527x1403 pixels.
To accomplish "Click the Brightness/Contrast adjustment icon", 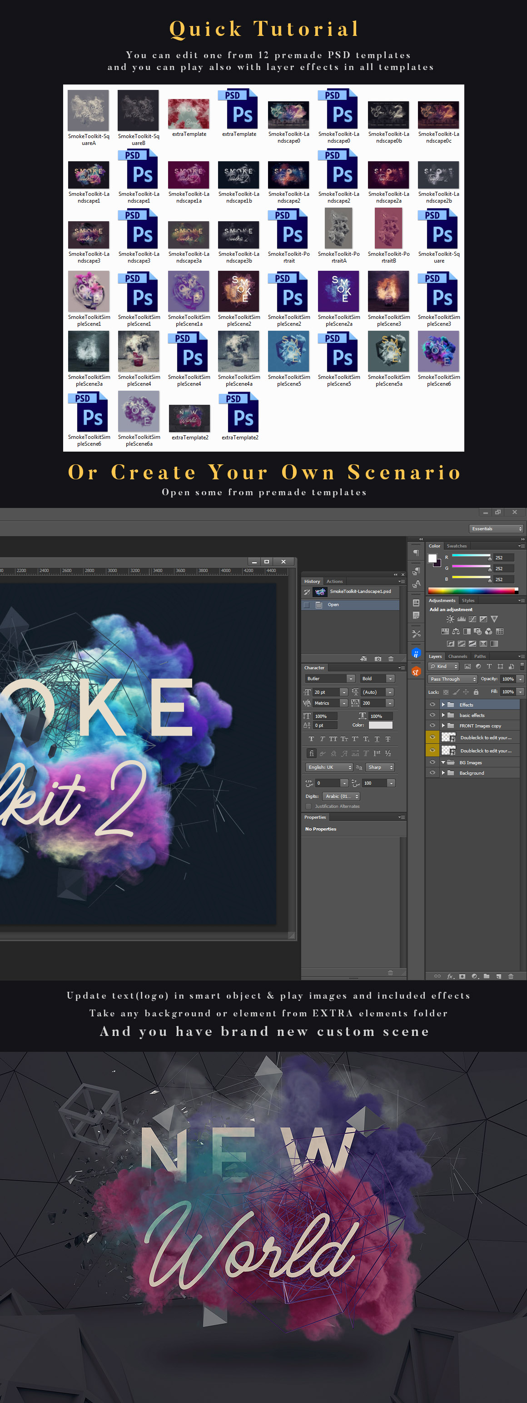I will (450, 619).
